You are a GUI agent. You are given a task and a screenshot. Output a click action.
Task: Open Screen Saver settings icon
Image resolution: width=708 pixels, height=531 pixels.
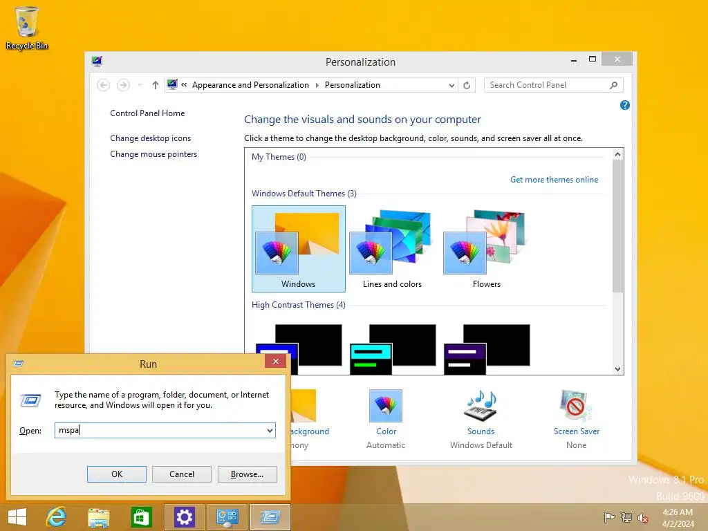point(576,405)
